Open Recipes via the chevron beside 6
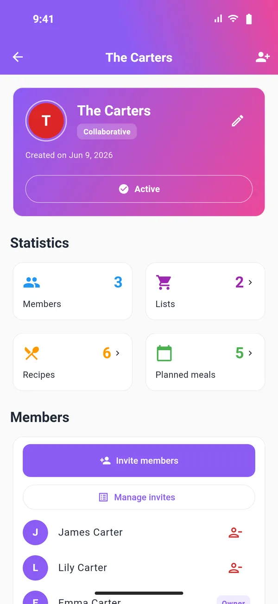 [x=118, y=353]
